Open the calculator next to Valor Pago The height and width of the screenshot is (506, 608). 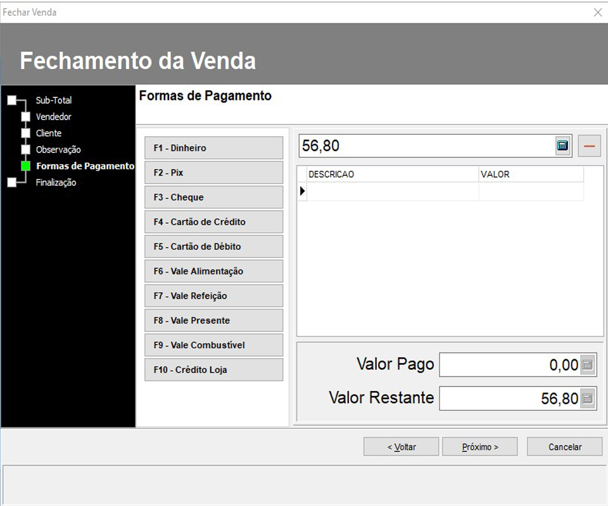point(588,364)
